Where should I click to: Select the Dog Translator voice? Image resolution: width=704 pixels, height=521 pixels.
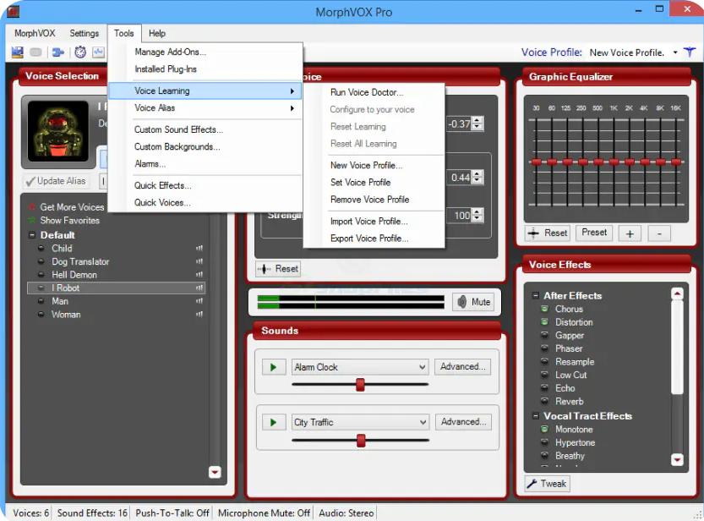[x=80, y=261]
